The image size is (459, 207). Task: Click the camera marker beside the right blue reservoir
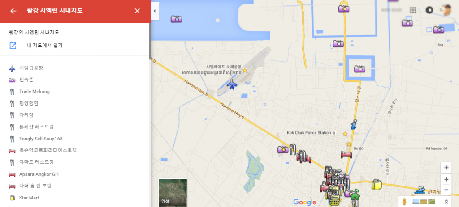[438, 30]
